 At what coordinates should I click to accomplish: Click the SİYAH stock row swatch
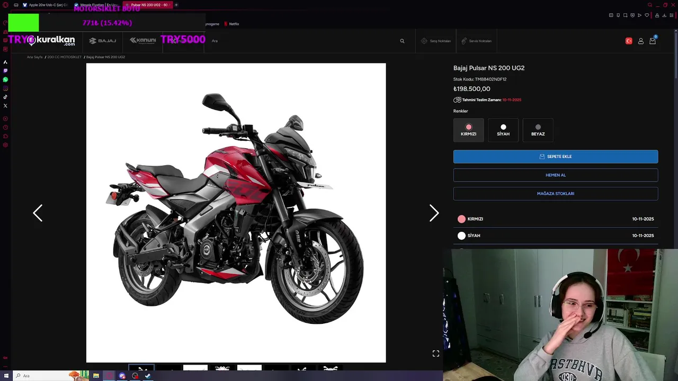[x=461, y=235]
